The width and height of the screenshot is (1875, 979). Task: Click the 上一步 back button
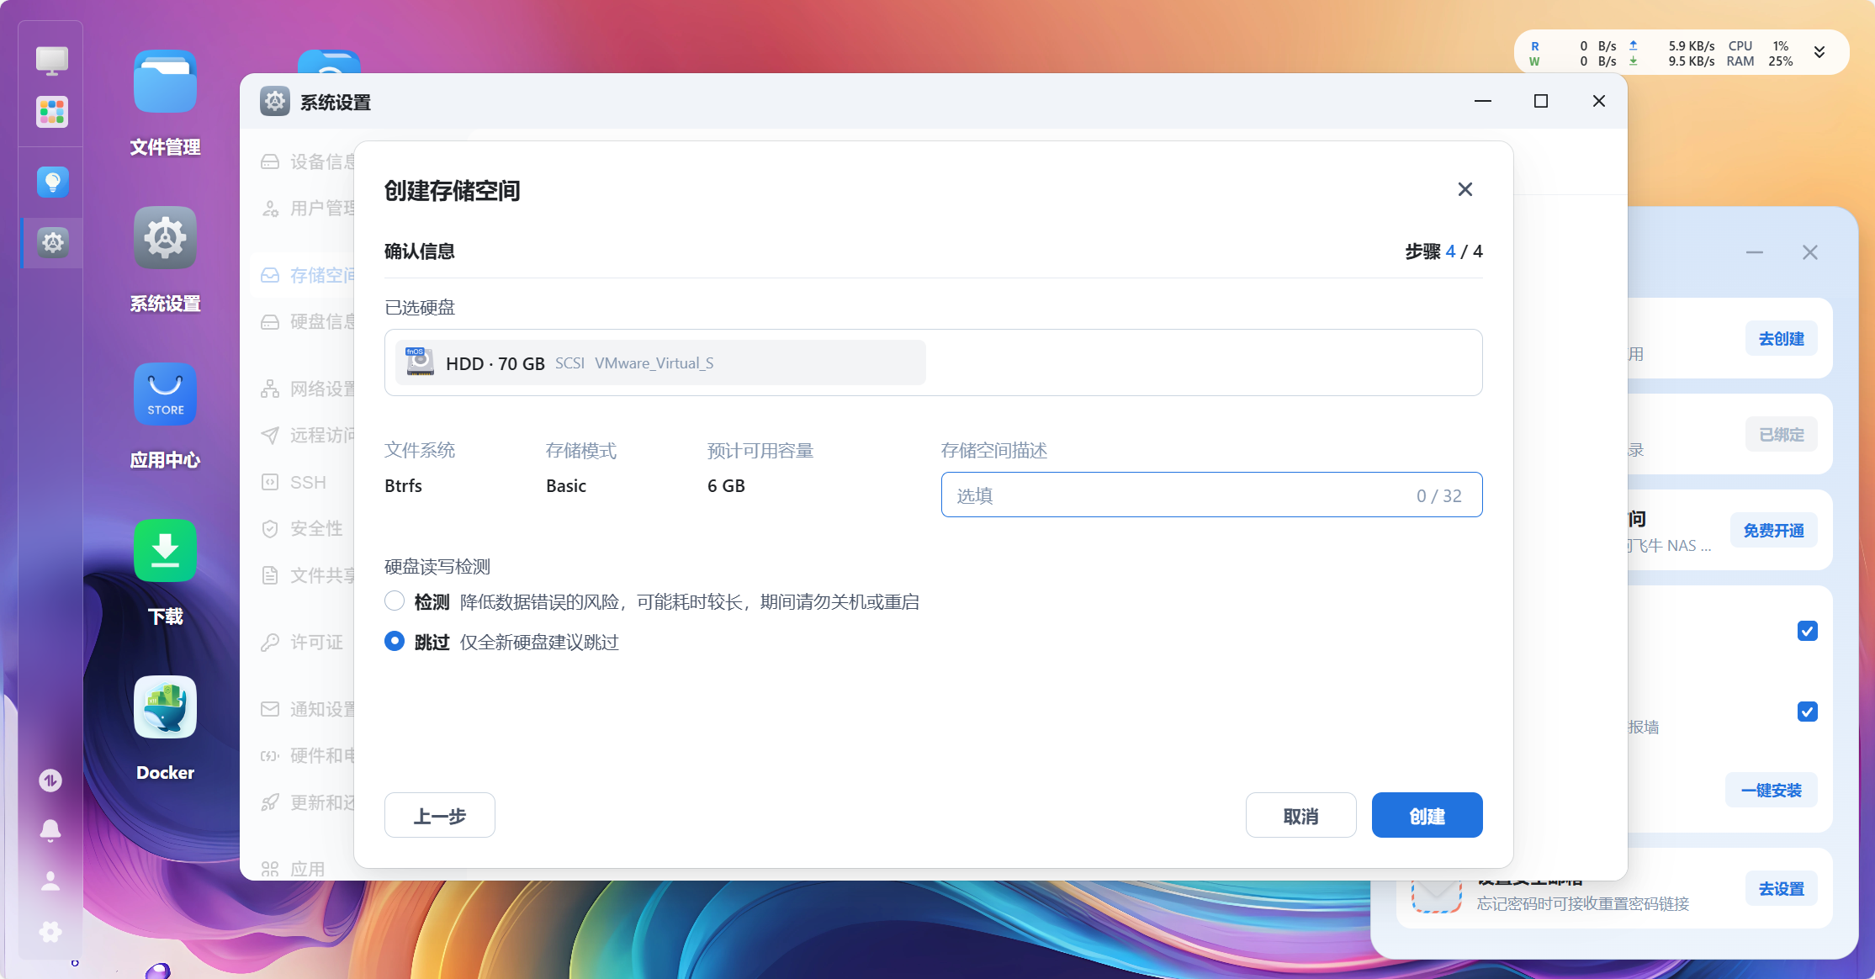click(x=439, y=815)
